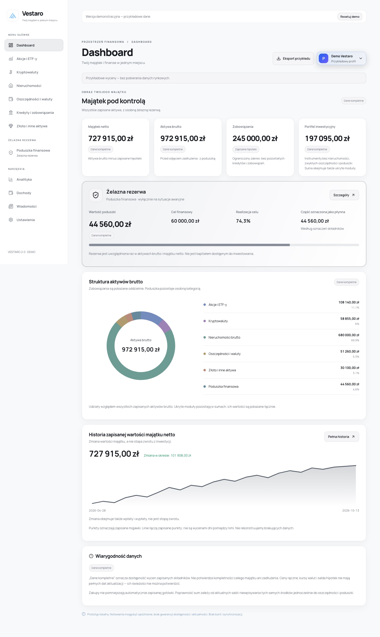Click the Żelazna rezerwa progress bar

click(224, 245)
